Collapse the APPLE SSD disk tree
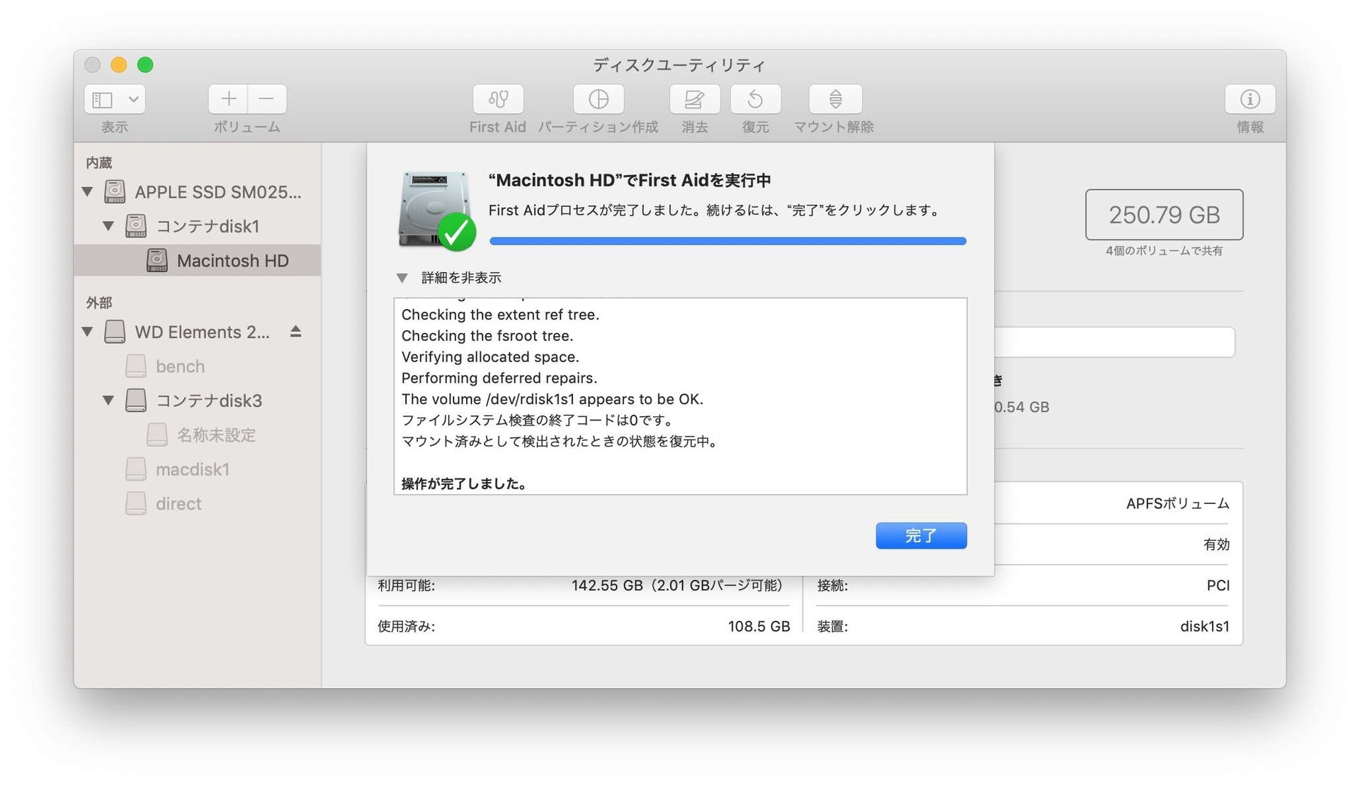The height and width of the screenshot is (786, 1360). (x=88, y=191)
